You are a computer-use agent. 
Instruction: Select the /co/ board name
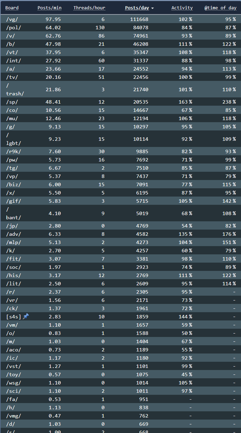12,110
